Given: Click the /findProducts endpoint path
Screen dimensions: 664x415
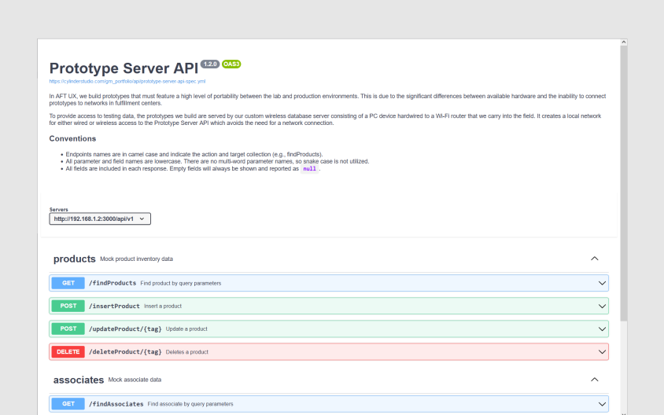Looking at the screenshot, I should pyautogui.click(x=113, y=283).
